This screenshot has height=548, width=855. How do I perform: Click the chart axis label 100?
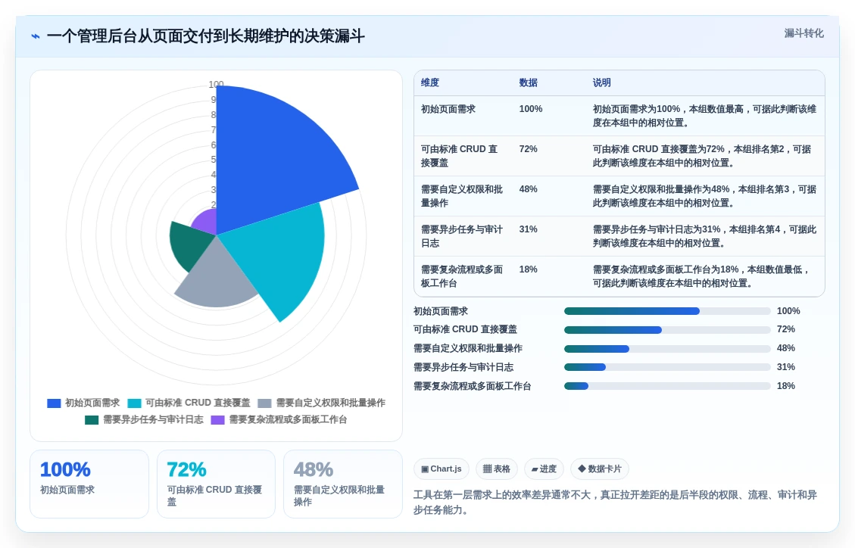(x=216, y=85)
